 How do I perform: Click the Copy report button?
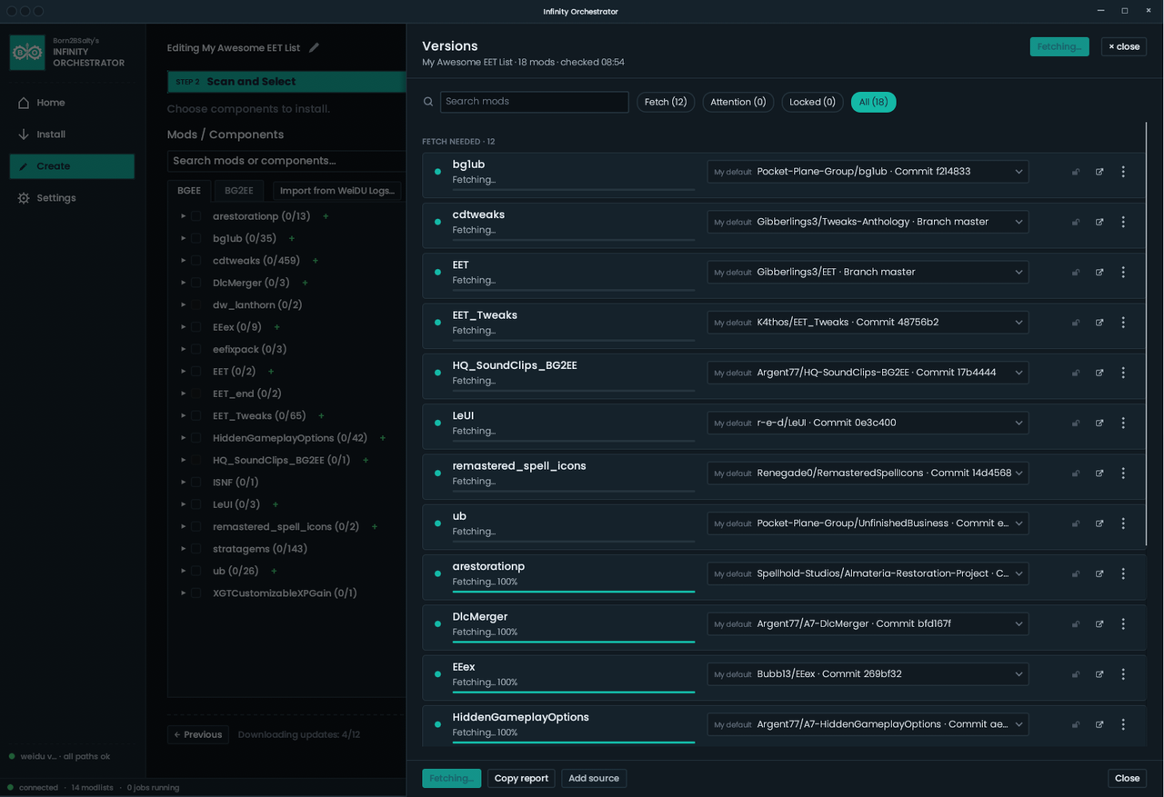pyautogui.click(x=521, y=778)
